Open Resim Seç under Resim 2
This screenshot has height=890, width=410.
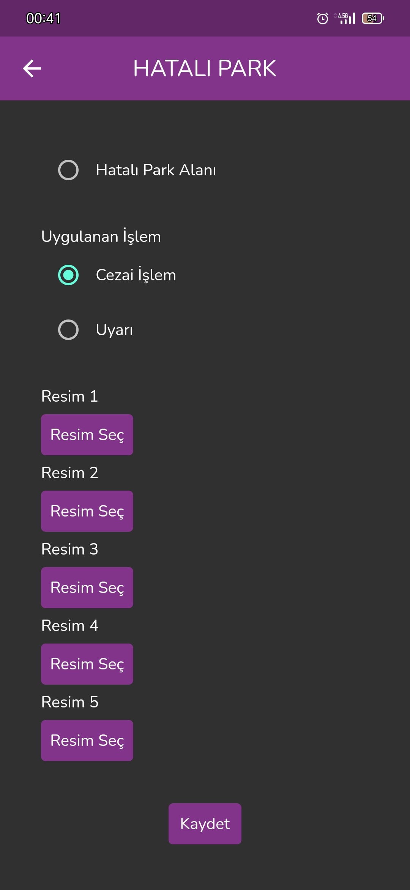(87, 511)
